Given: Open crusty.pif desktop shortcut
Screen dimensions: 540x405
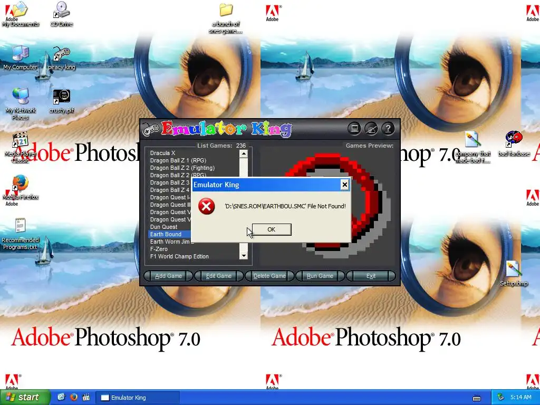Looking at the screenshot, I should point(62,101).
